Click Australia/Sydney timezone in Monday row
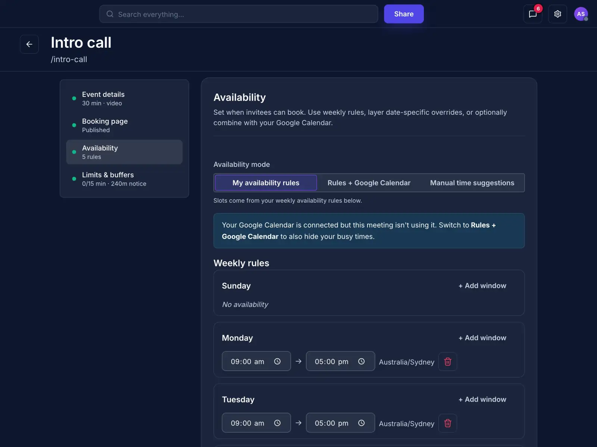The width and height of the screenshot is (597, 447). tap(407, 362)
